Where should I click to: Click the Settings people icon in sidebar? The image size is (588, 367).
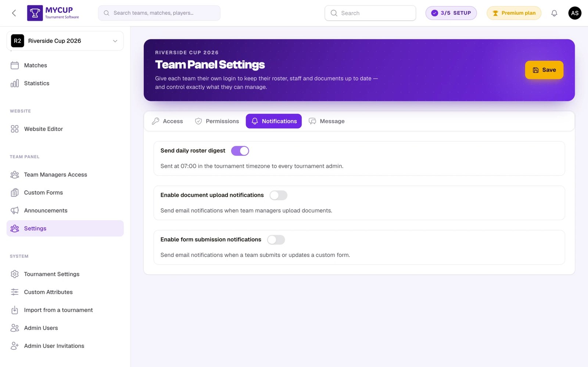(x=15, y=228)
